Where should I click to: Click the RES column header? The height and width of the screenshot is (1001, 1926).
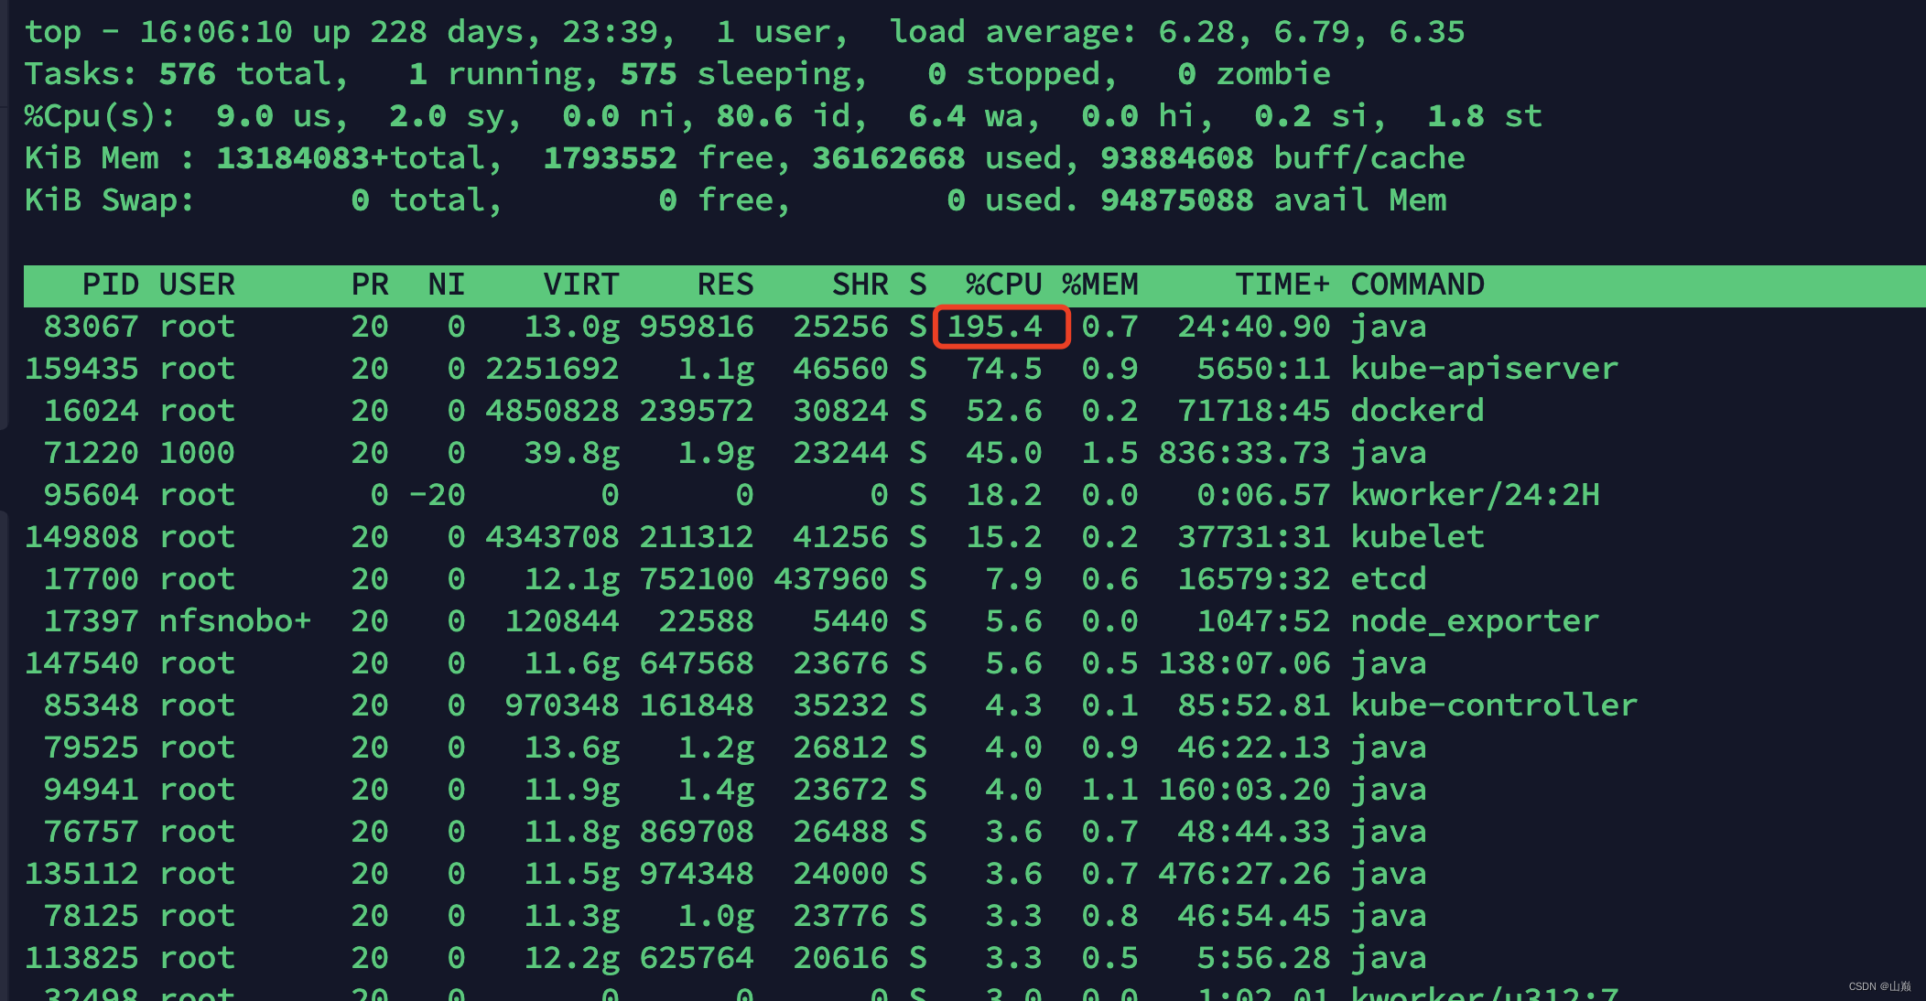[x=724, y=285]
